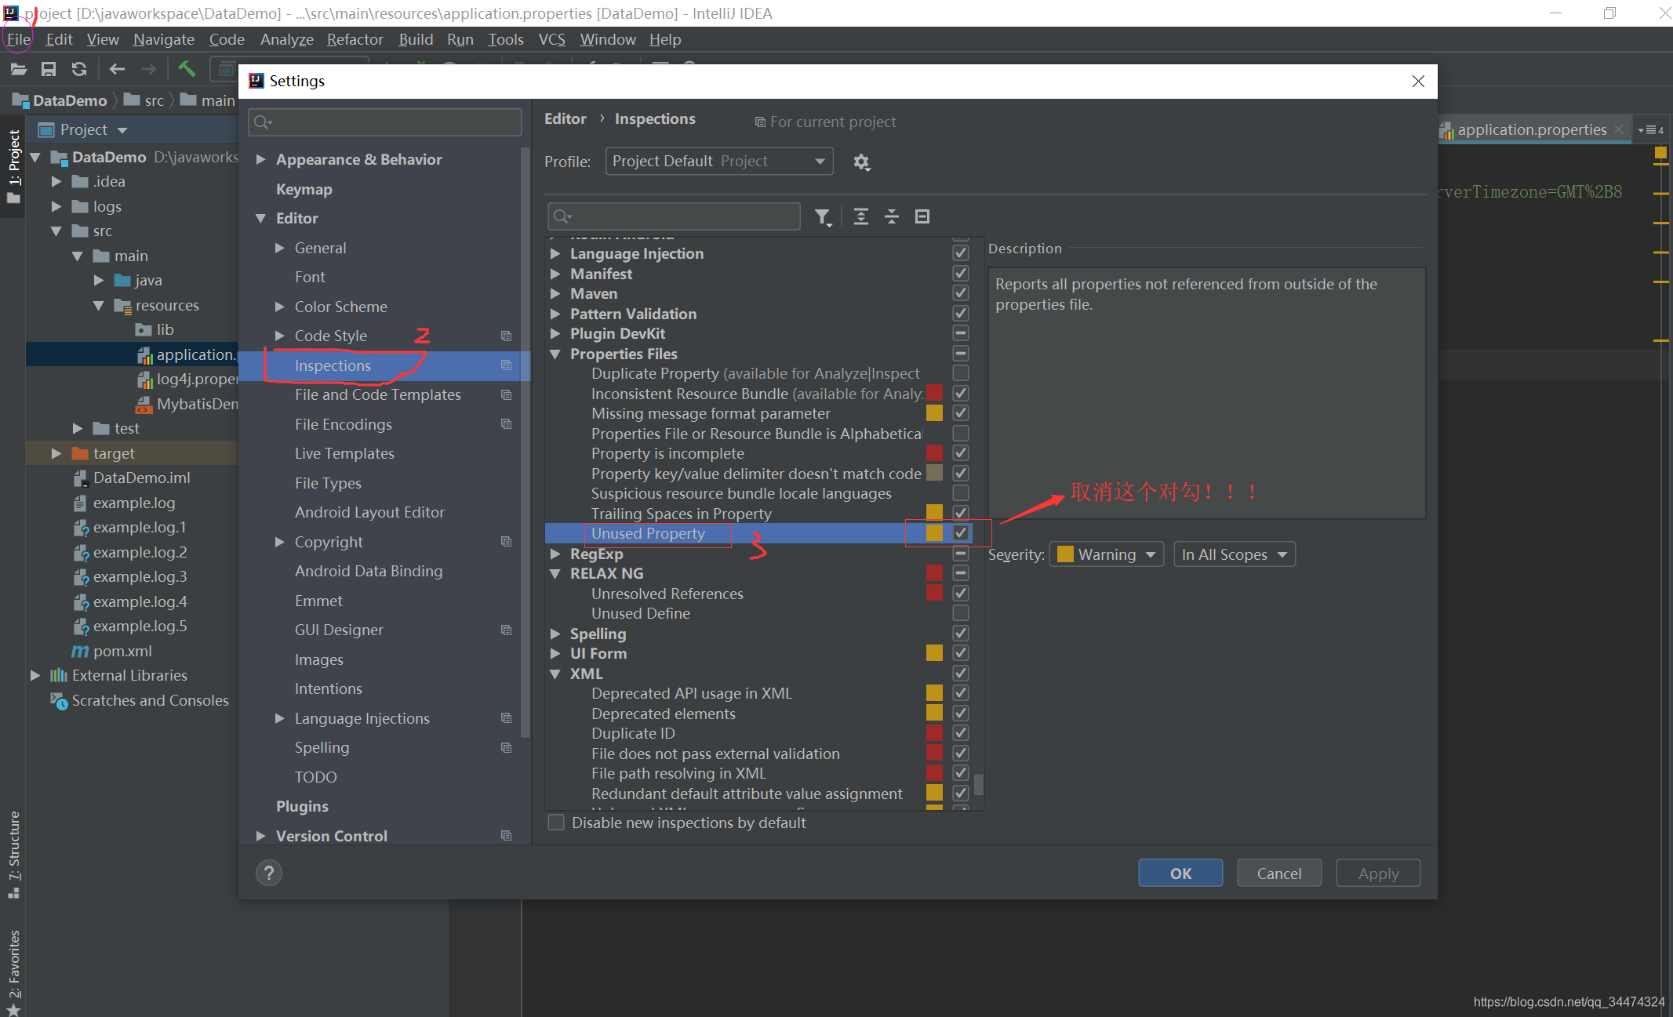This screenshot has width=1673, height=1017.
Task: Click the project-level icon beside Copyright
Action: pos(507,542)
